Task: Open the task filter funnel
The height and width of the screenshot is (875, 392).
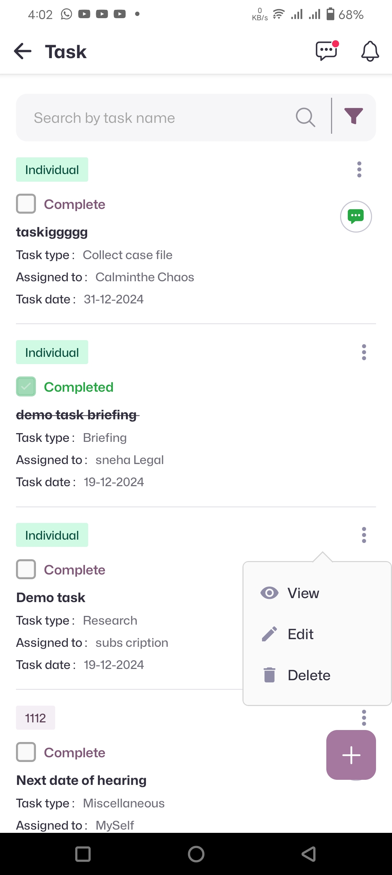Action: click(x=354, y=117)
